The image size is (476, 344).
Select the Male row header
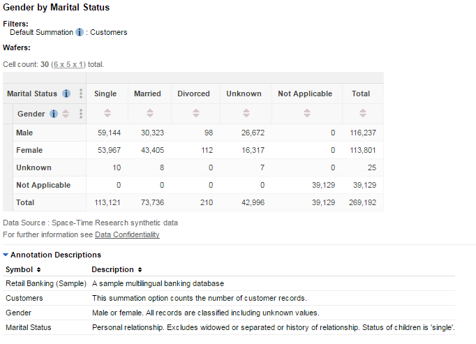pyautogui.click(x=25, y=133)
